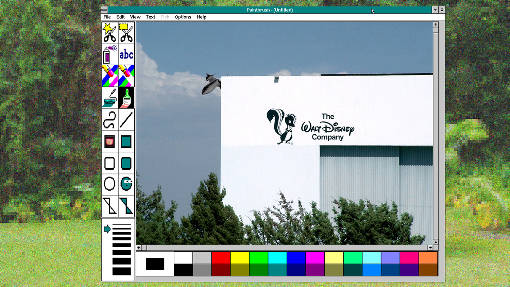Pick the bright green palette color
510x287 pixels.
pyautogui.click(x=259, y=258)
